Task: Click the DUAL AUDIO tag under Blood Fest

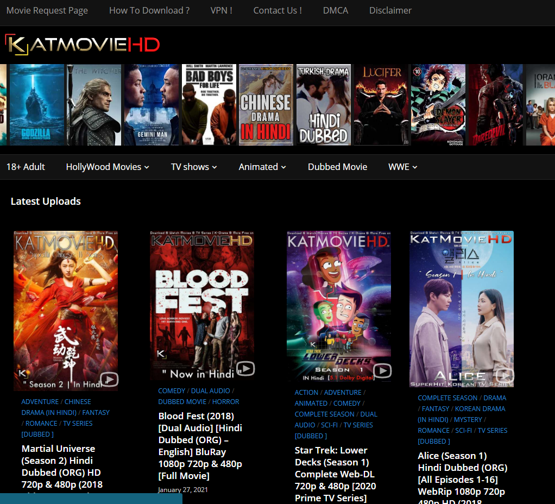Action: (211, 390)
